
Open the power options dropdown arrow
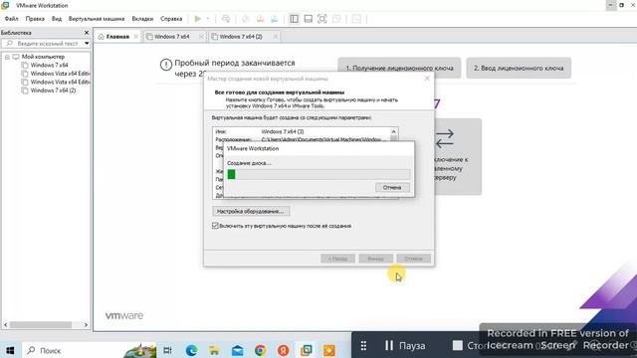[208, 19]
